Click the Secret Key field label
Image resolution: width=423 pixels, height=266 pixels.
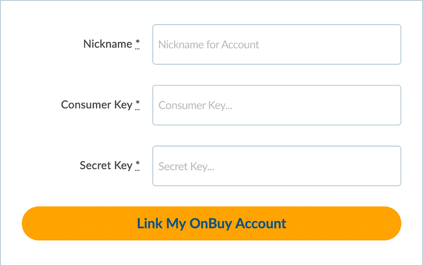click(106, 166)
